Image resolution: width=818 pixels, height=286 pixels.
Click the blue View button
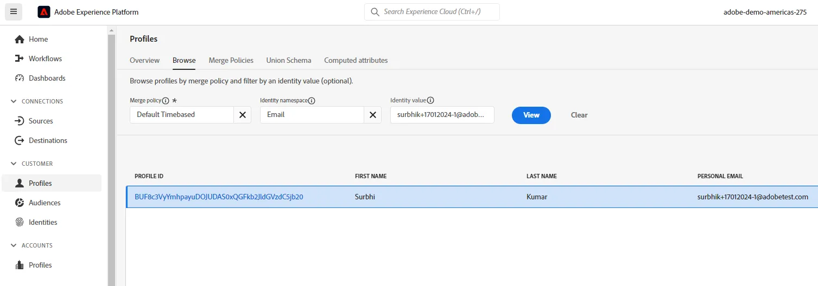point(531,115)
